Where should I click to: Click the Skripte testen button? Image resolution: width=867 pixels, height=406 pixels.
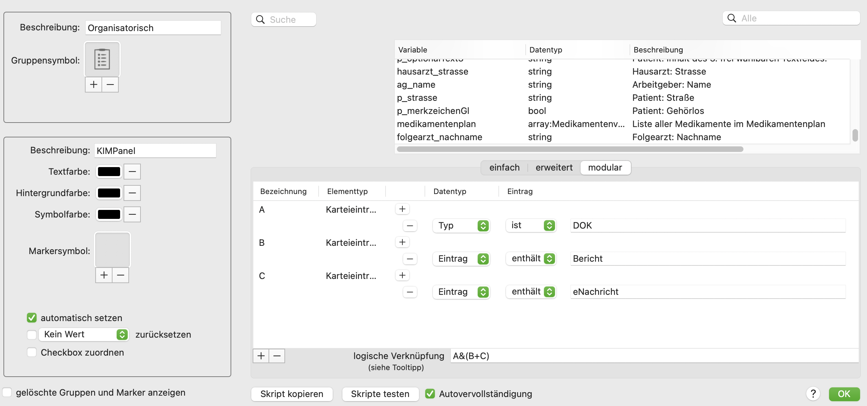click(380, 394)
